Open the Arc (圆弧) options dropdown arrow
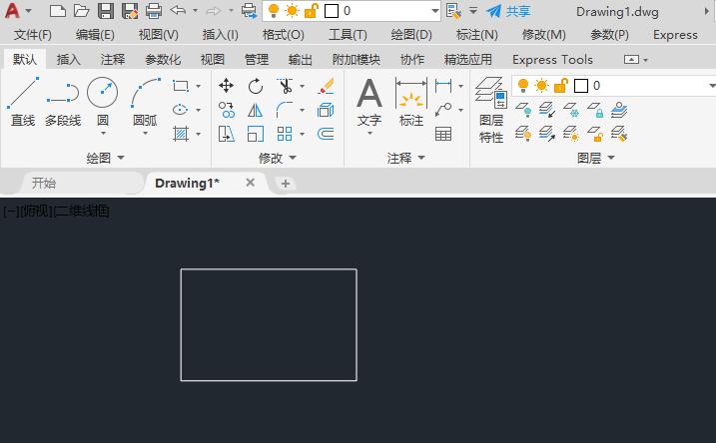 coord(145,134)
